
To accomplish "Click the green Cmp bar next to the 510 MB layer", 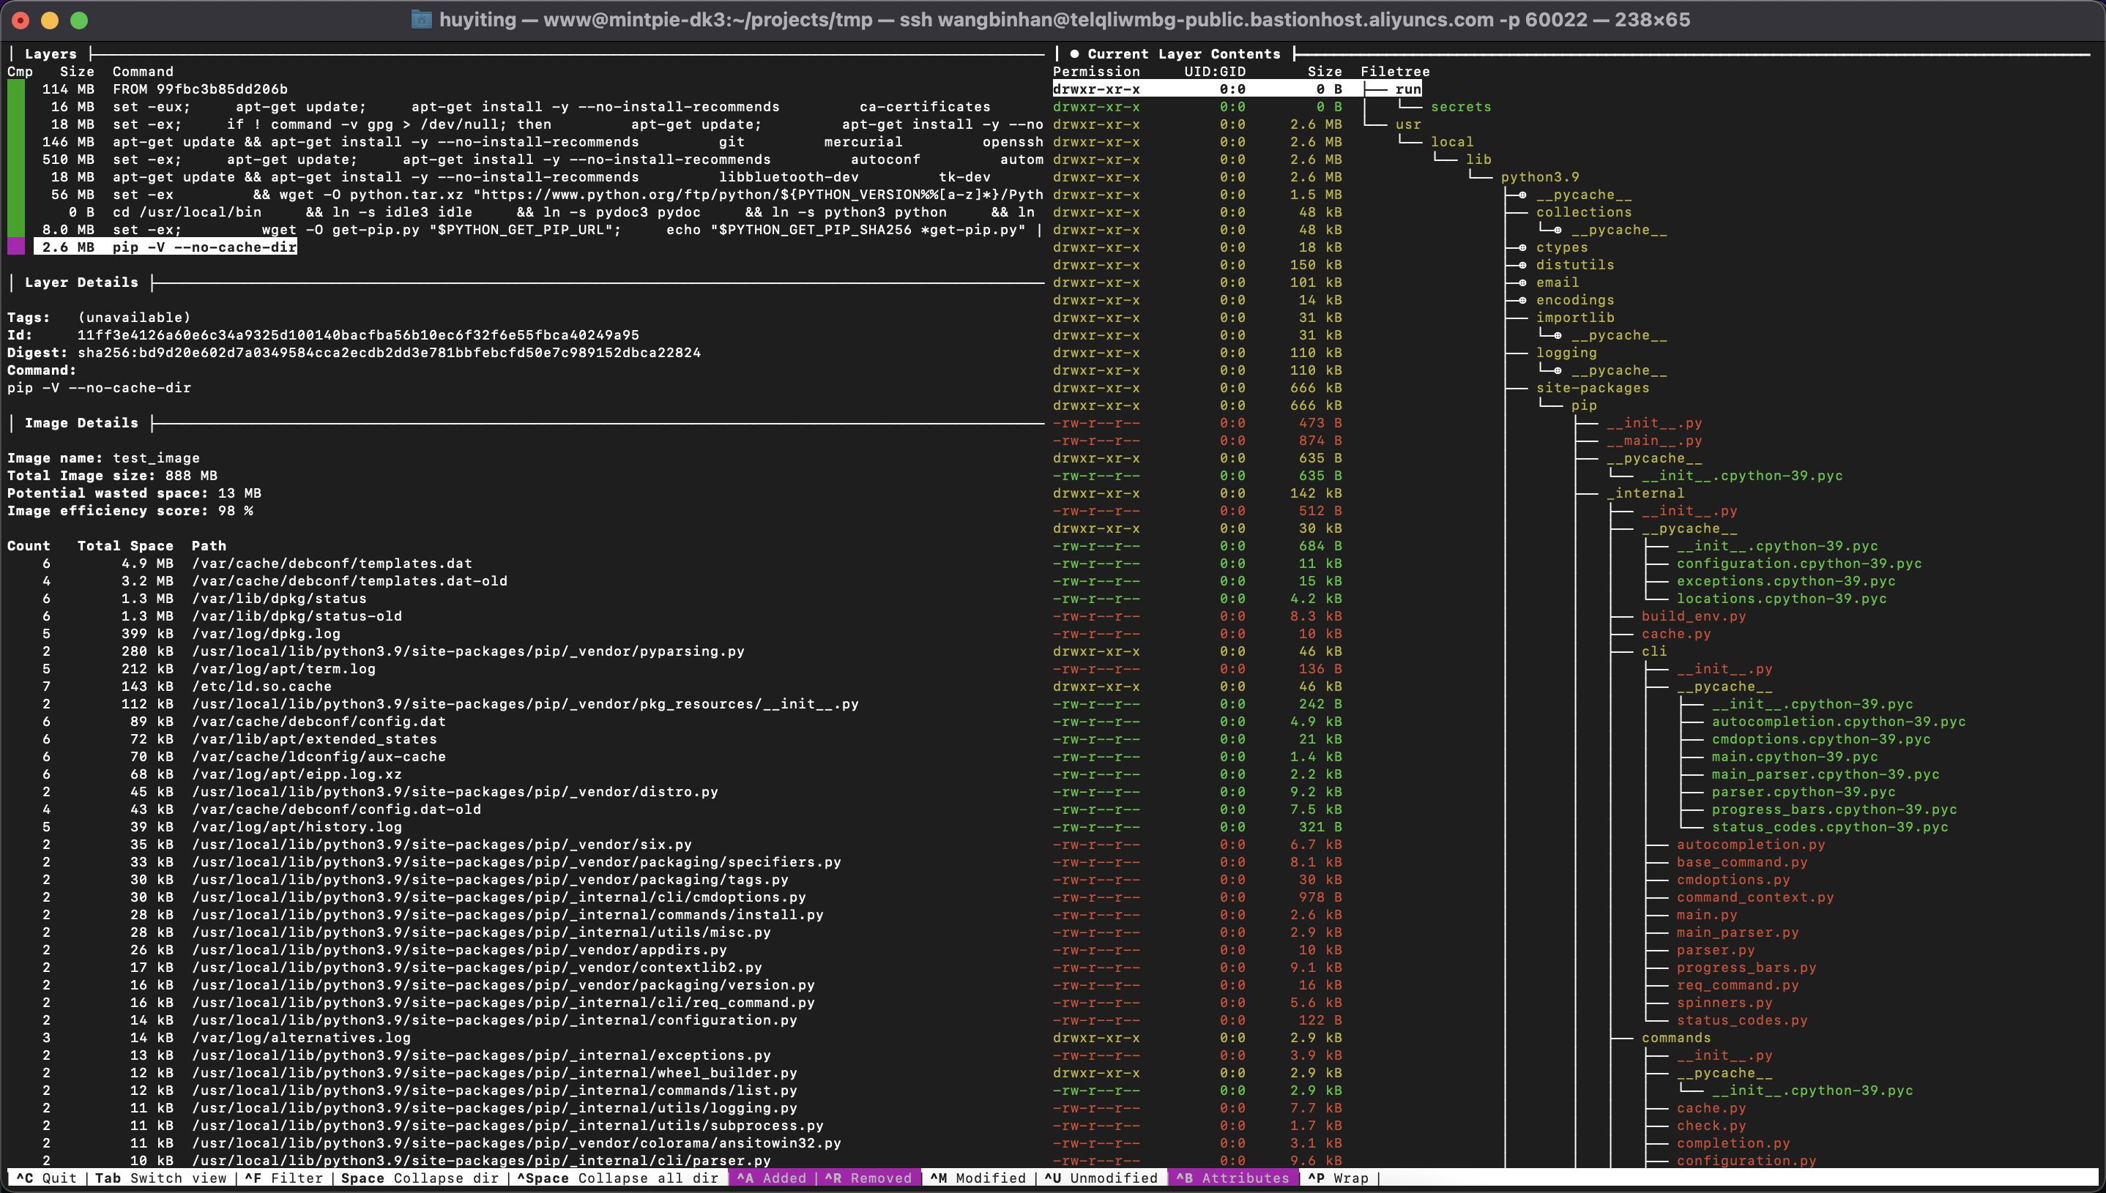I will click(15, 160).
